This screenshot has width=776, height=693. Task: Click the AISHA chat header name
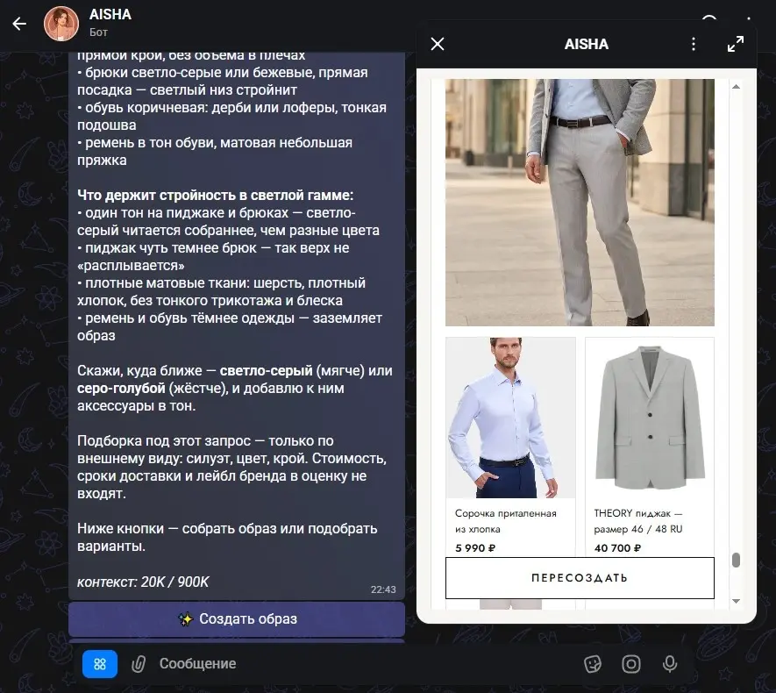coord(110,14)
